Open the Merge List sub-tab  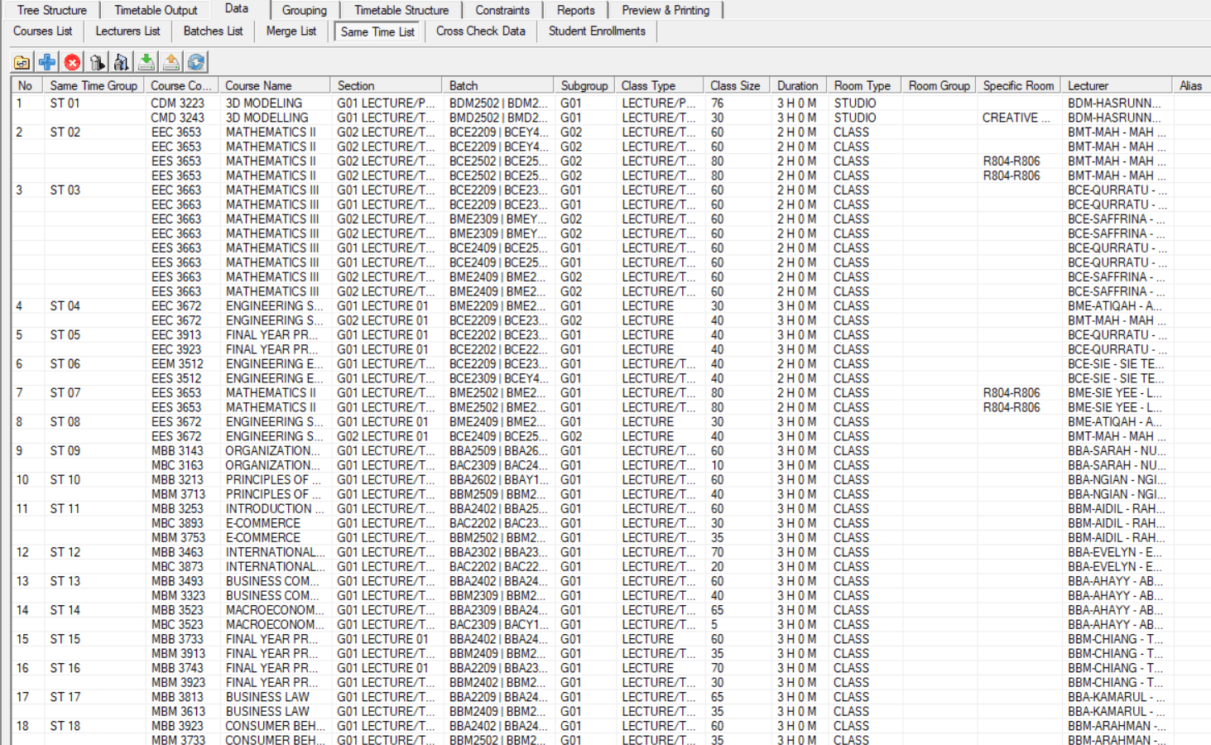click(x=291, y=31)
